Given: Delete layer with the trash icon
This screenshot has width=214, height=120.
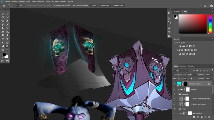Looking at the screenshot, I should tap(209, 117).
